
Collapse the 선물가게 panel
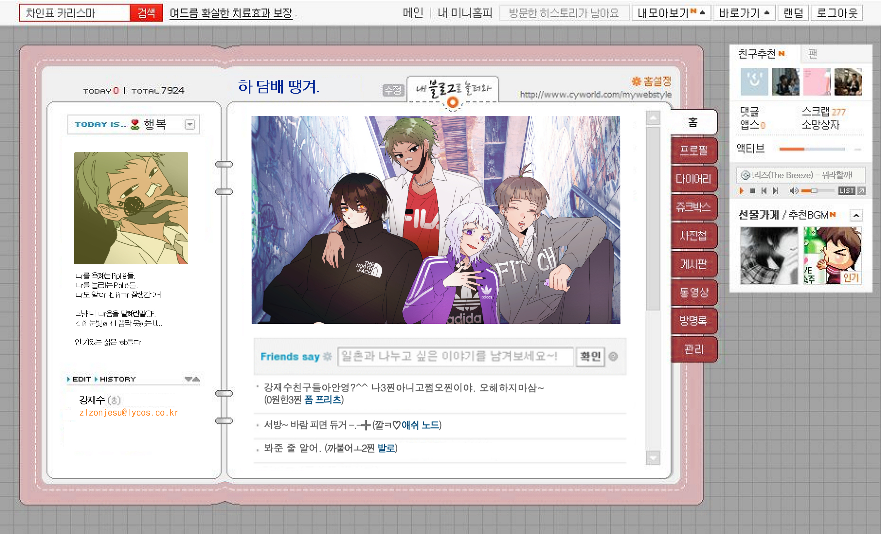click(856, 215)
